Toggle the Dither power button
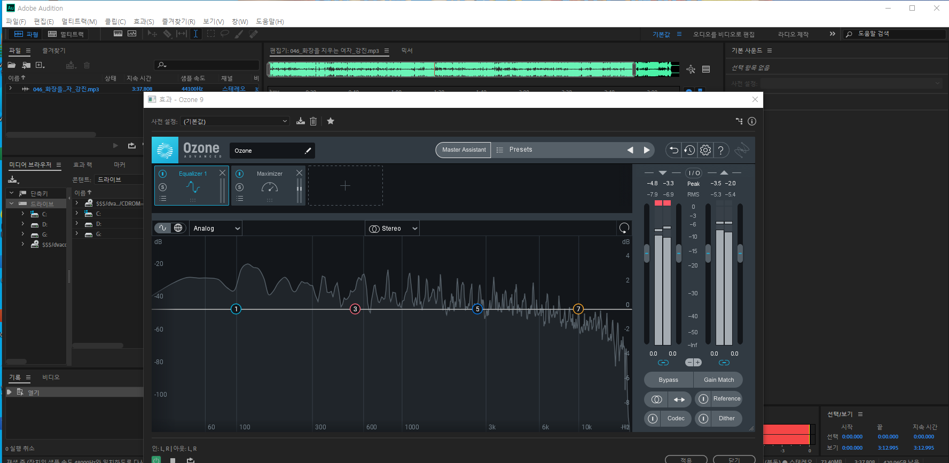This screenshot has width=949, height=463. (x=703, y=419)
